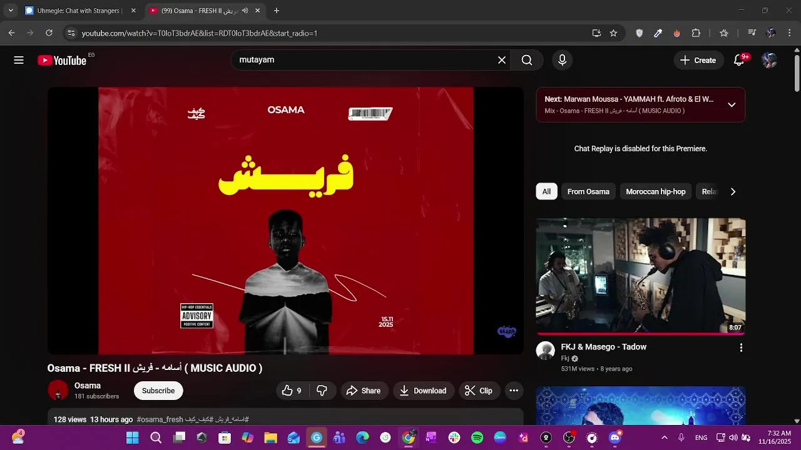Screen dimensions: 801x450
Task: Switch ENG input language indicator
Action: pyautogui.click(x=701, y=437)
